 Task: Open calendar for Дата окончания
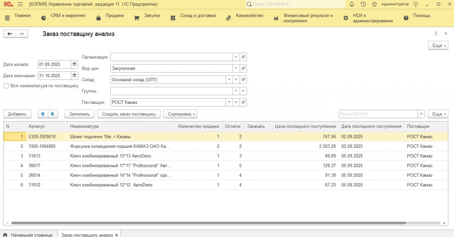coord(74,75)
